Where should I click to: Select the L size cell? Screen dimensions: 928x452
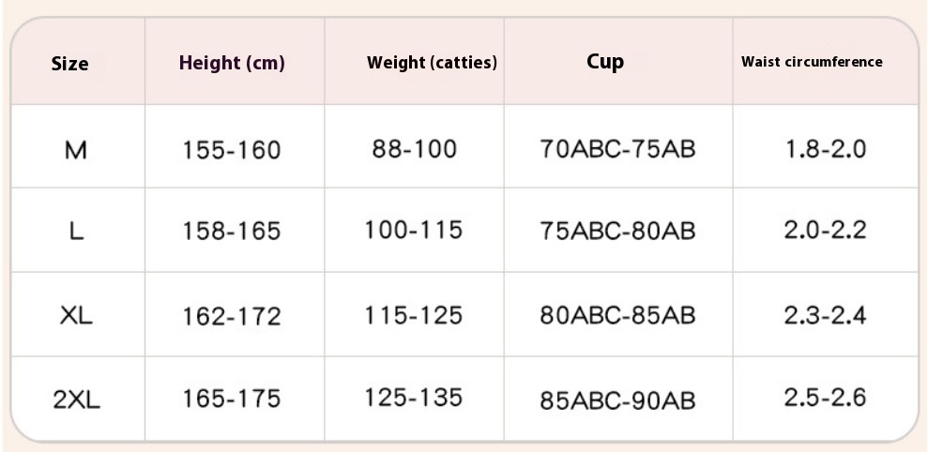(77, 231)
